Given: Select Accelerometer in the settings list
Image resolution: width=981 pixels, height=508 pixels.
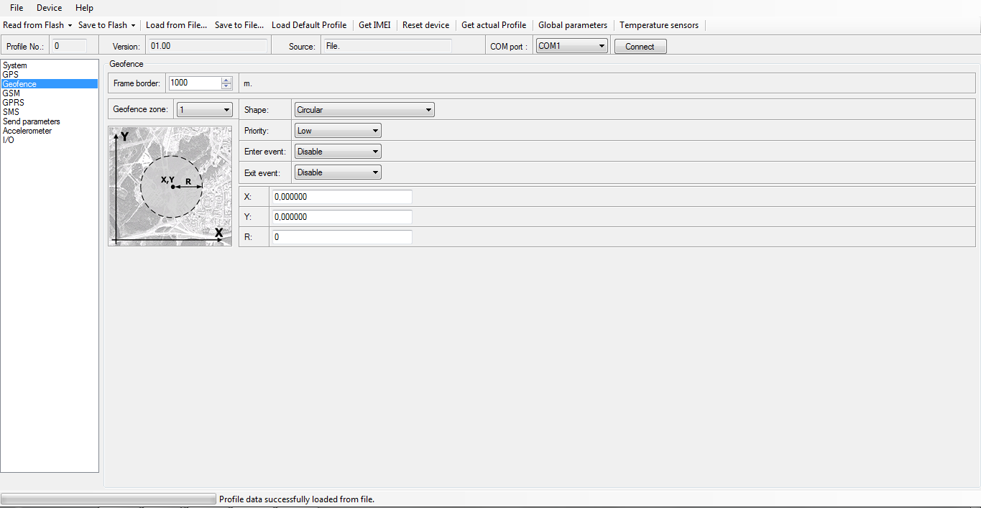Looking at the screenshot, I should coord(27,131).
